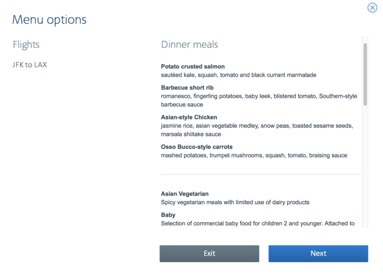Click the Dinner meals heading

(190, 44)
